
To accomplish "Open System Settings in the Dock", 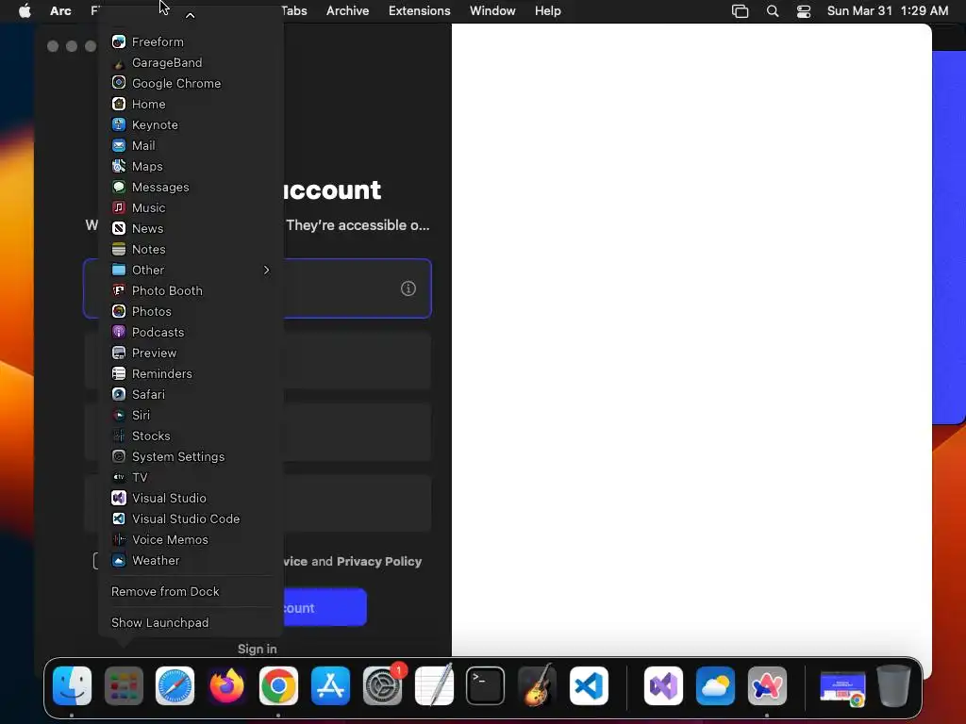I will click(x=383, y=685).
